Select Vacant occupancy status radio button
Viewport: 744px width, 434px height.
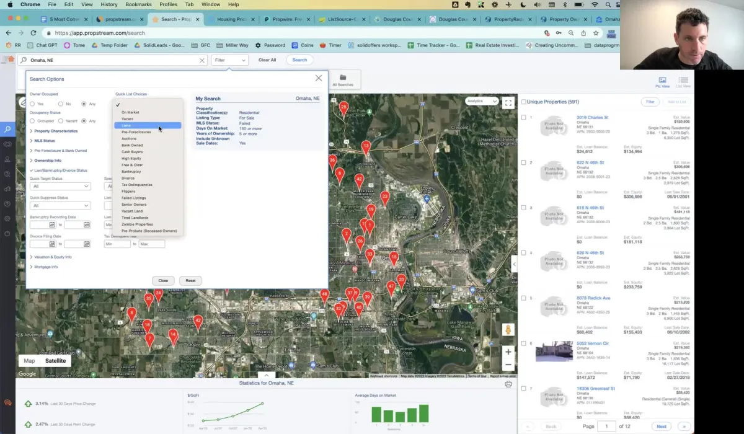(61, 121)
